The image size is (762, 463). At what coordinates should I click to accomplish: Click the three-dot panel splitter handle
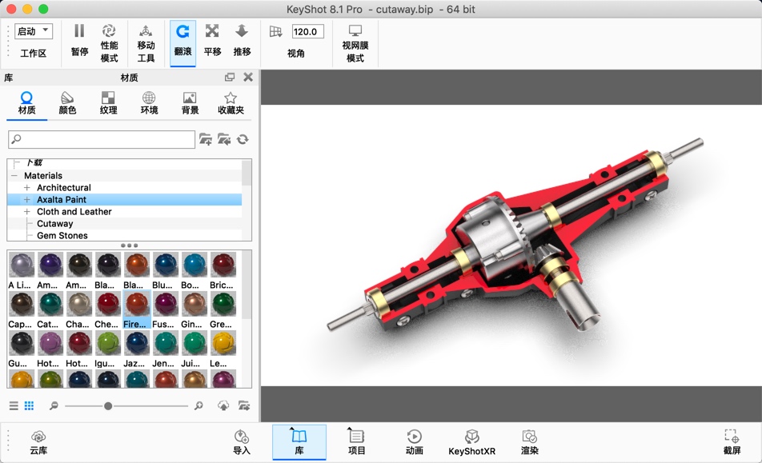click(130, 245)
